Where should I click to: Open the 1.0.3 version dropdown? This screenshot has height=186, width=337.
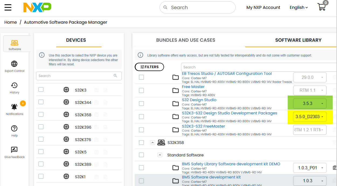coord(310,181)
